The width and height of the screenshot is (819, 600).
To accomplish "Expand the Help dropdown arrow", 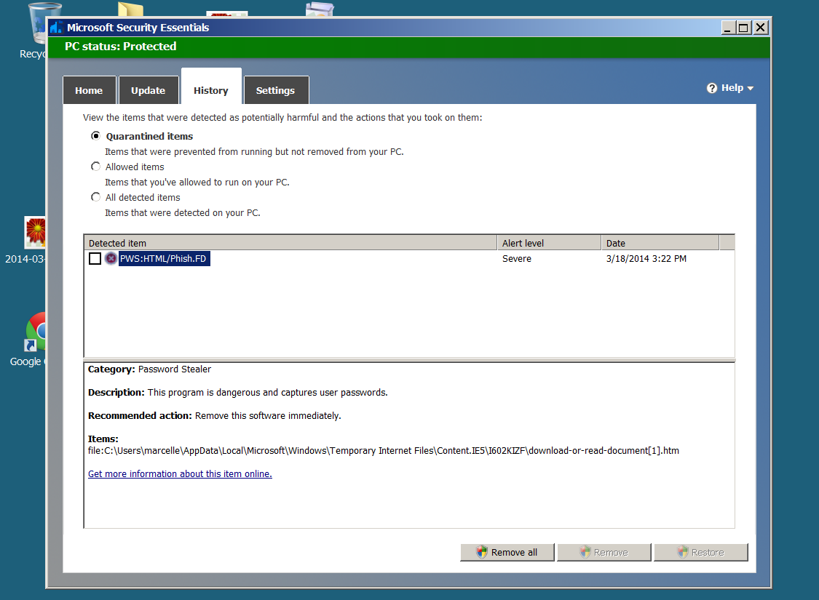I will 751,88.
